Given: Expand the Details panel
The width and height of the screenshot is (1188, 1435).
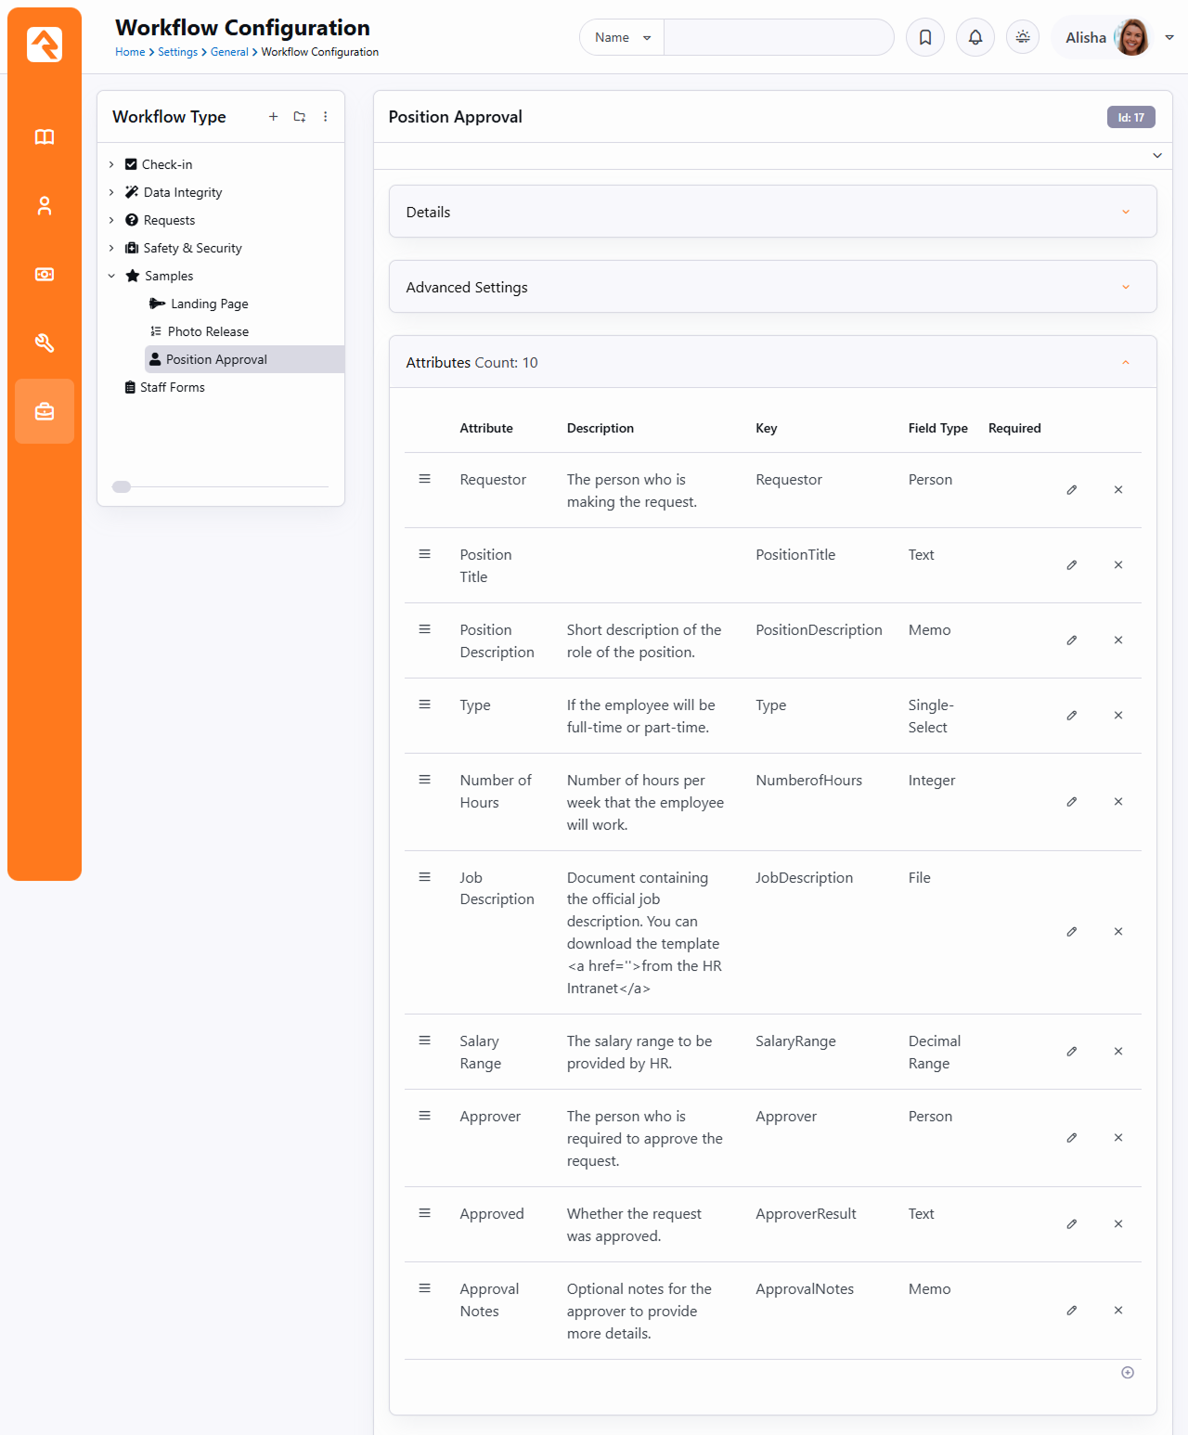Looking at the screenshot, I should pyautogui.click(x=1125, y=213).
